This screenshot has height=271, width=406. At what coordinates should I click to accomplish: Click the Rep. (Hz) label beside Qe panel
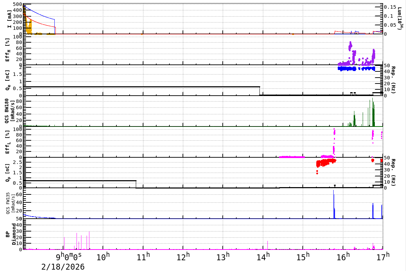tap(393, 80)
